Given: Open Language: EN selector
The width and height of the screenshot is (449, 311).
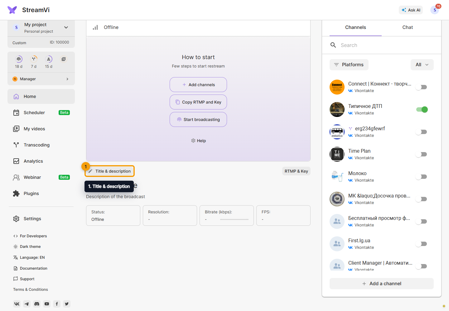Looking at the screenshot, I should pos(29,258).
